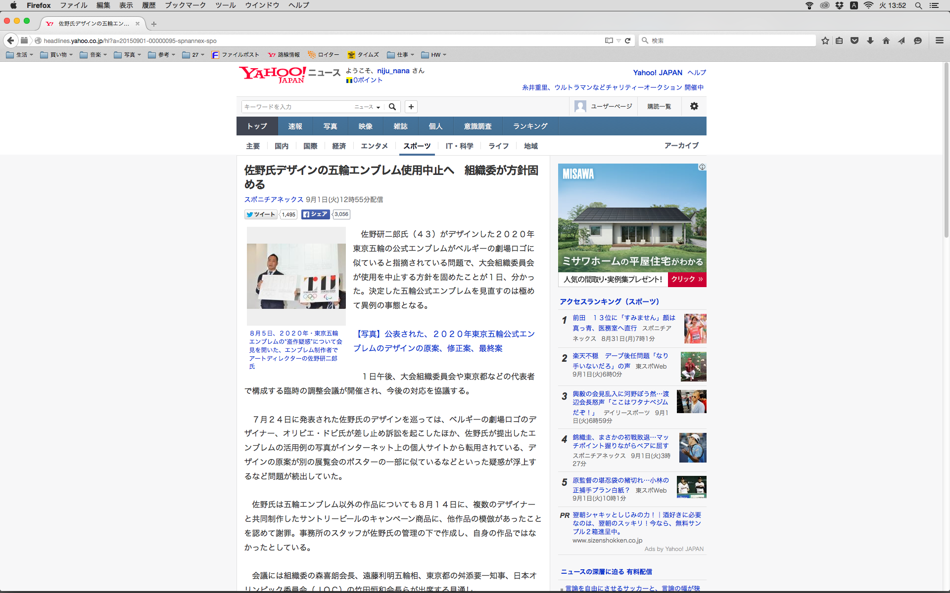Bookmark this page with the star icon
This screenshot has height=593, width=950.
(x=825, y=41)
